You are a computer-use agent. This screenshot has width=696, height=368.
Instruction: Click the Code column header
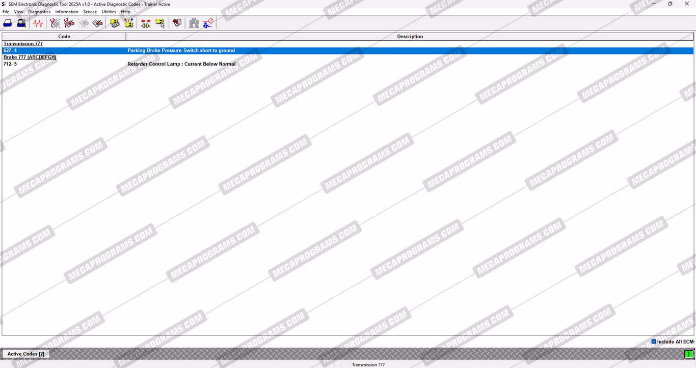64,37
